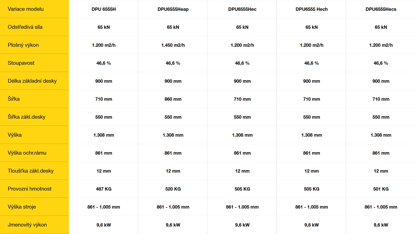Select the Výška ochr.rámu row label

(x=27, y=153)
